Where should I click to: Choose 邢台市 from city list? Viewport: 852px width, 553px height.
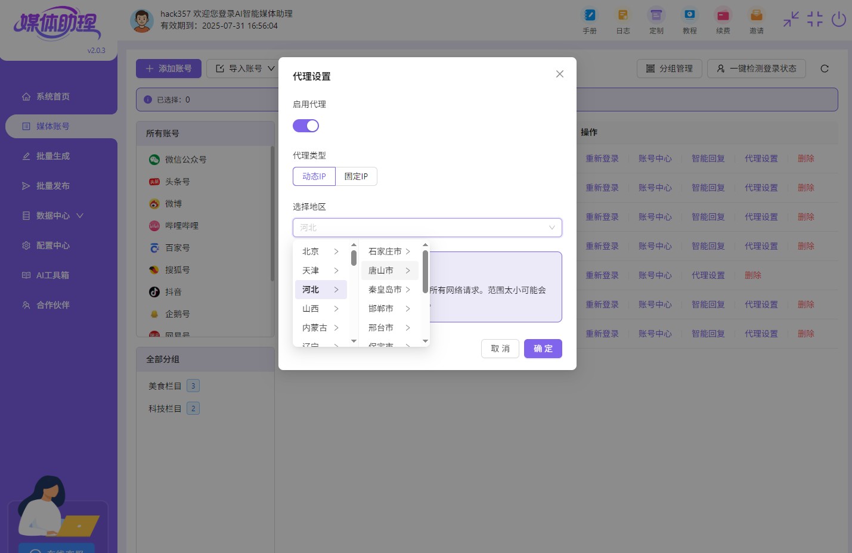click(389, 328)
